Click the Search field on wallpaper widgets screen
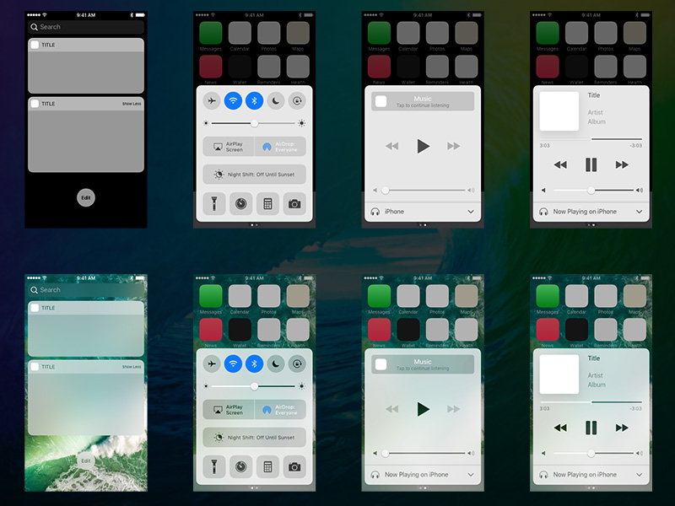The height and width of the screenshot is (506, 675). point(86,290)
